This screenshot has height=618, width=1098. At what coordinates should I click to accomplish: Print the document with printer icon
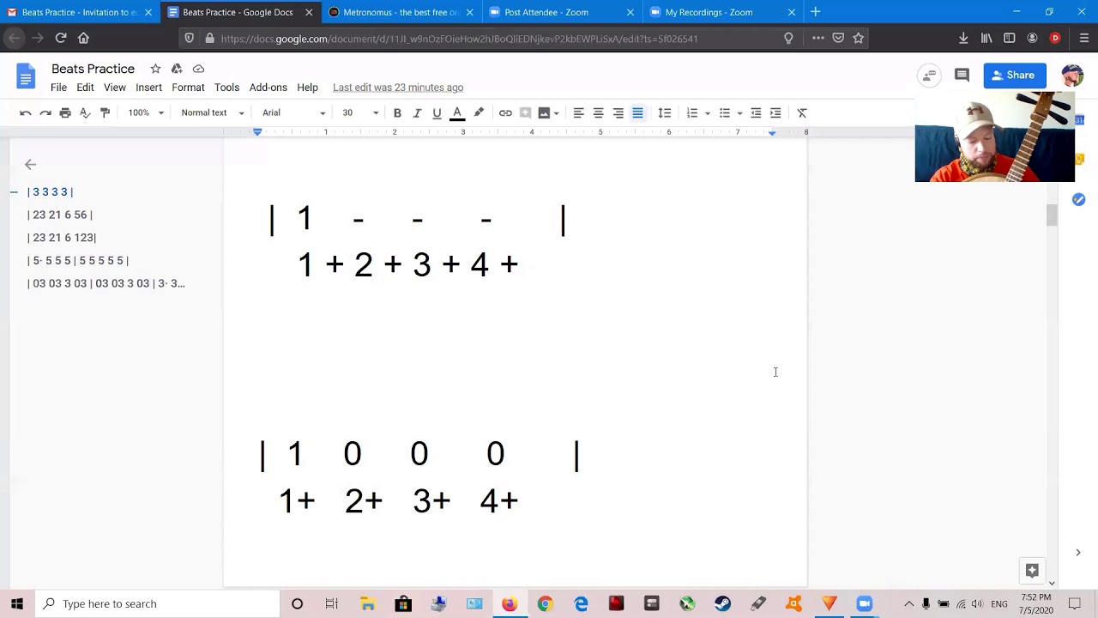(65, 112)
